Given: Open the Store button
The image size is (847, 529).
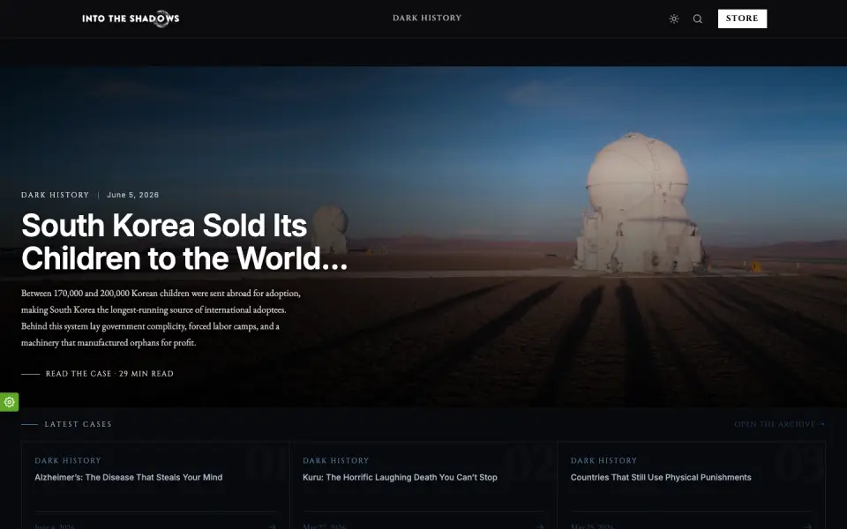Looking at the screenshot, I should pyautogui.click(x=742, y=19).
